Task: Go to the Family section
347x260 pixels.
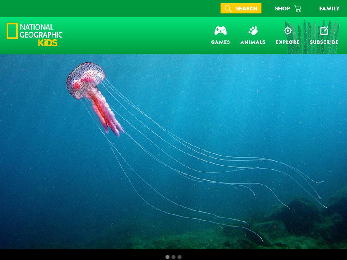Action: coord(329,8)
